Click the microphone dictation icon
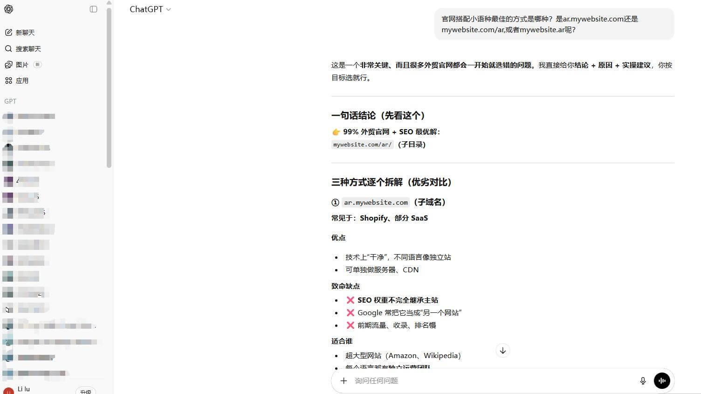Image resolution: width=701 pixels, height=394 pixels. tap(643, 381)
